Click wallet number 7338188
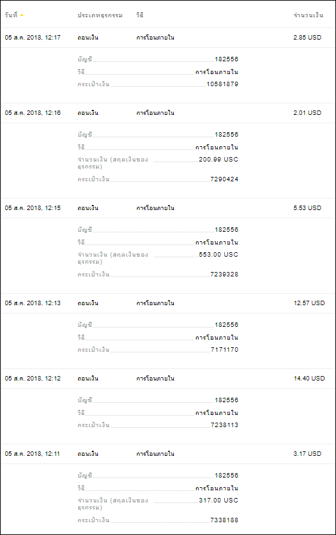The height and width of the screenshot is (535, 336). coord(224,520)
